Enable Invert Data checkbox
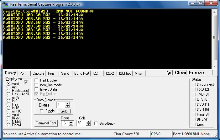Image resolution: width=220 pixels, height=140 pixels. tap(36, 89)
